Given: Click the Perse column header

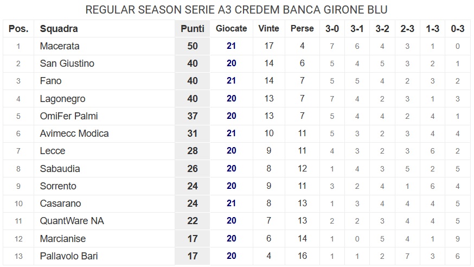Looking at the screenshot, I should coord(302,28).
